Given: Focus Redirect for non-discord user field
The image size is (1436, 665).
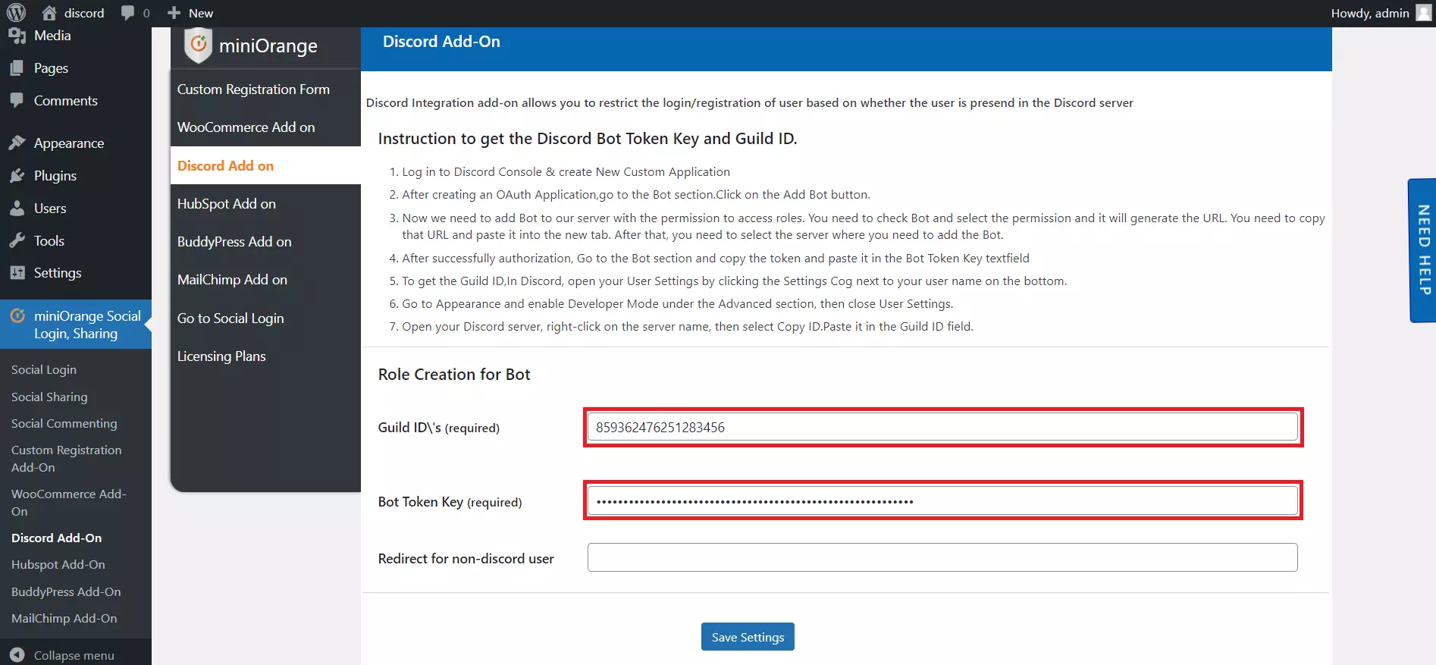Looking at the screenshot, I should click(942, 557).
